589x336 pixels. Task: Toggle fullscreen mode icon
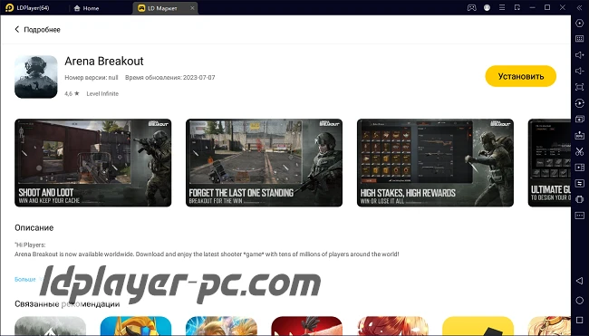point(580,87)
